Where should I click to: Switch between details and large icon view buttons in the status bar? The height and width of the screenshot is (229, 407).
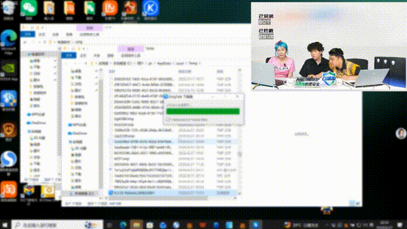355,203
